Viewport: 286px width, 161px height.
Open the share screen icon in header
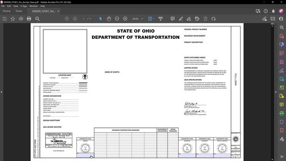258,11
